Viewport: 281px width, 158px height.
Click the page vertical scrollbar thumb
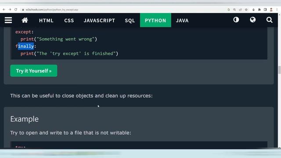click(279, 70)
